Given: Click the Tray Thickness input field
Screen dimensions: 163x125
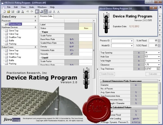Looking at the screenshot, I should [151, 69].
